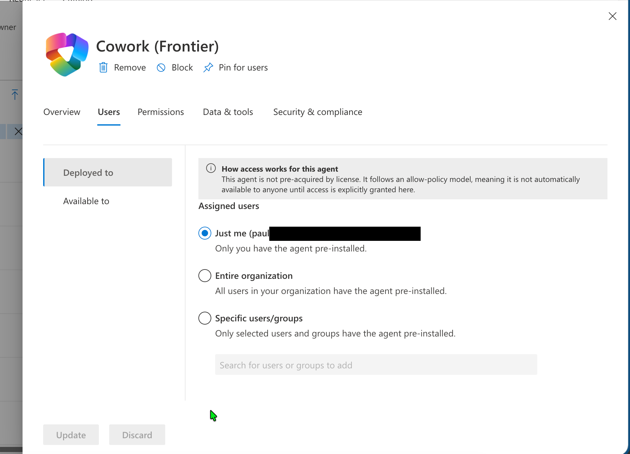Click the Update button
Image resolution: width=630 pixels, height=454 pixels.
pyautogui.click(x=71, y=435)
